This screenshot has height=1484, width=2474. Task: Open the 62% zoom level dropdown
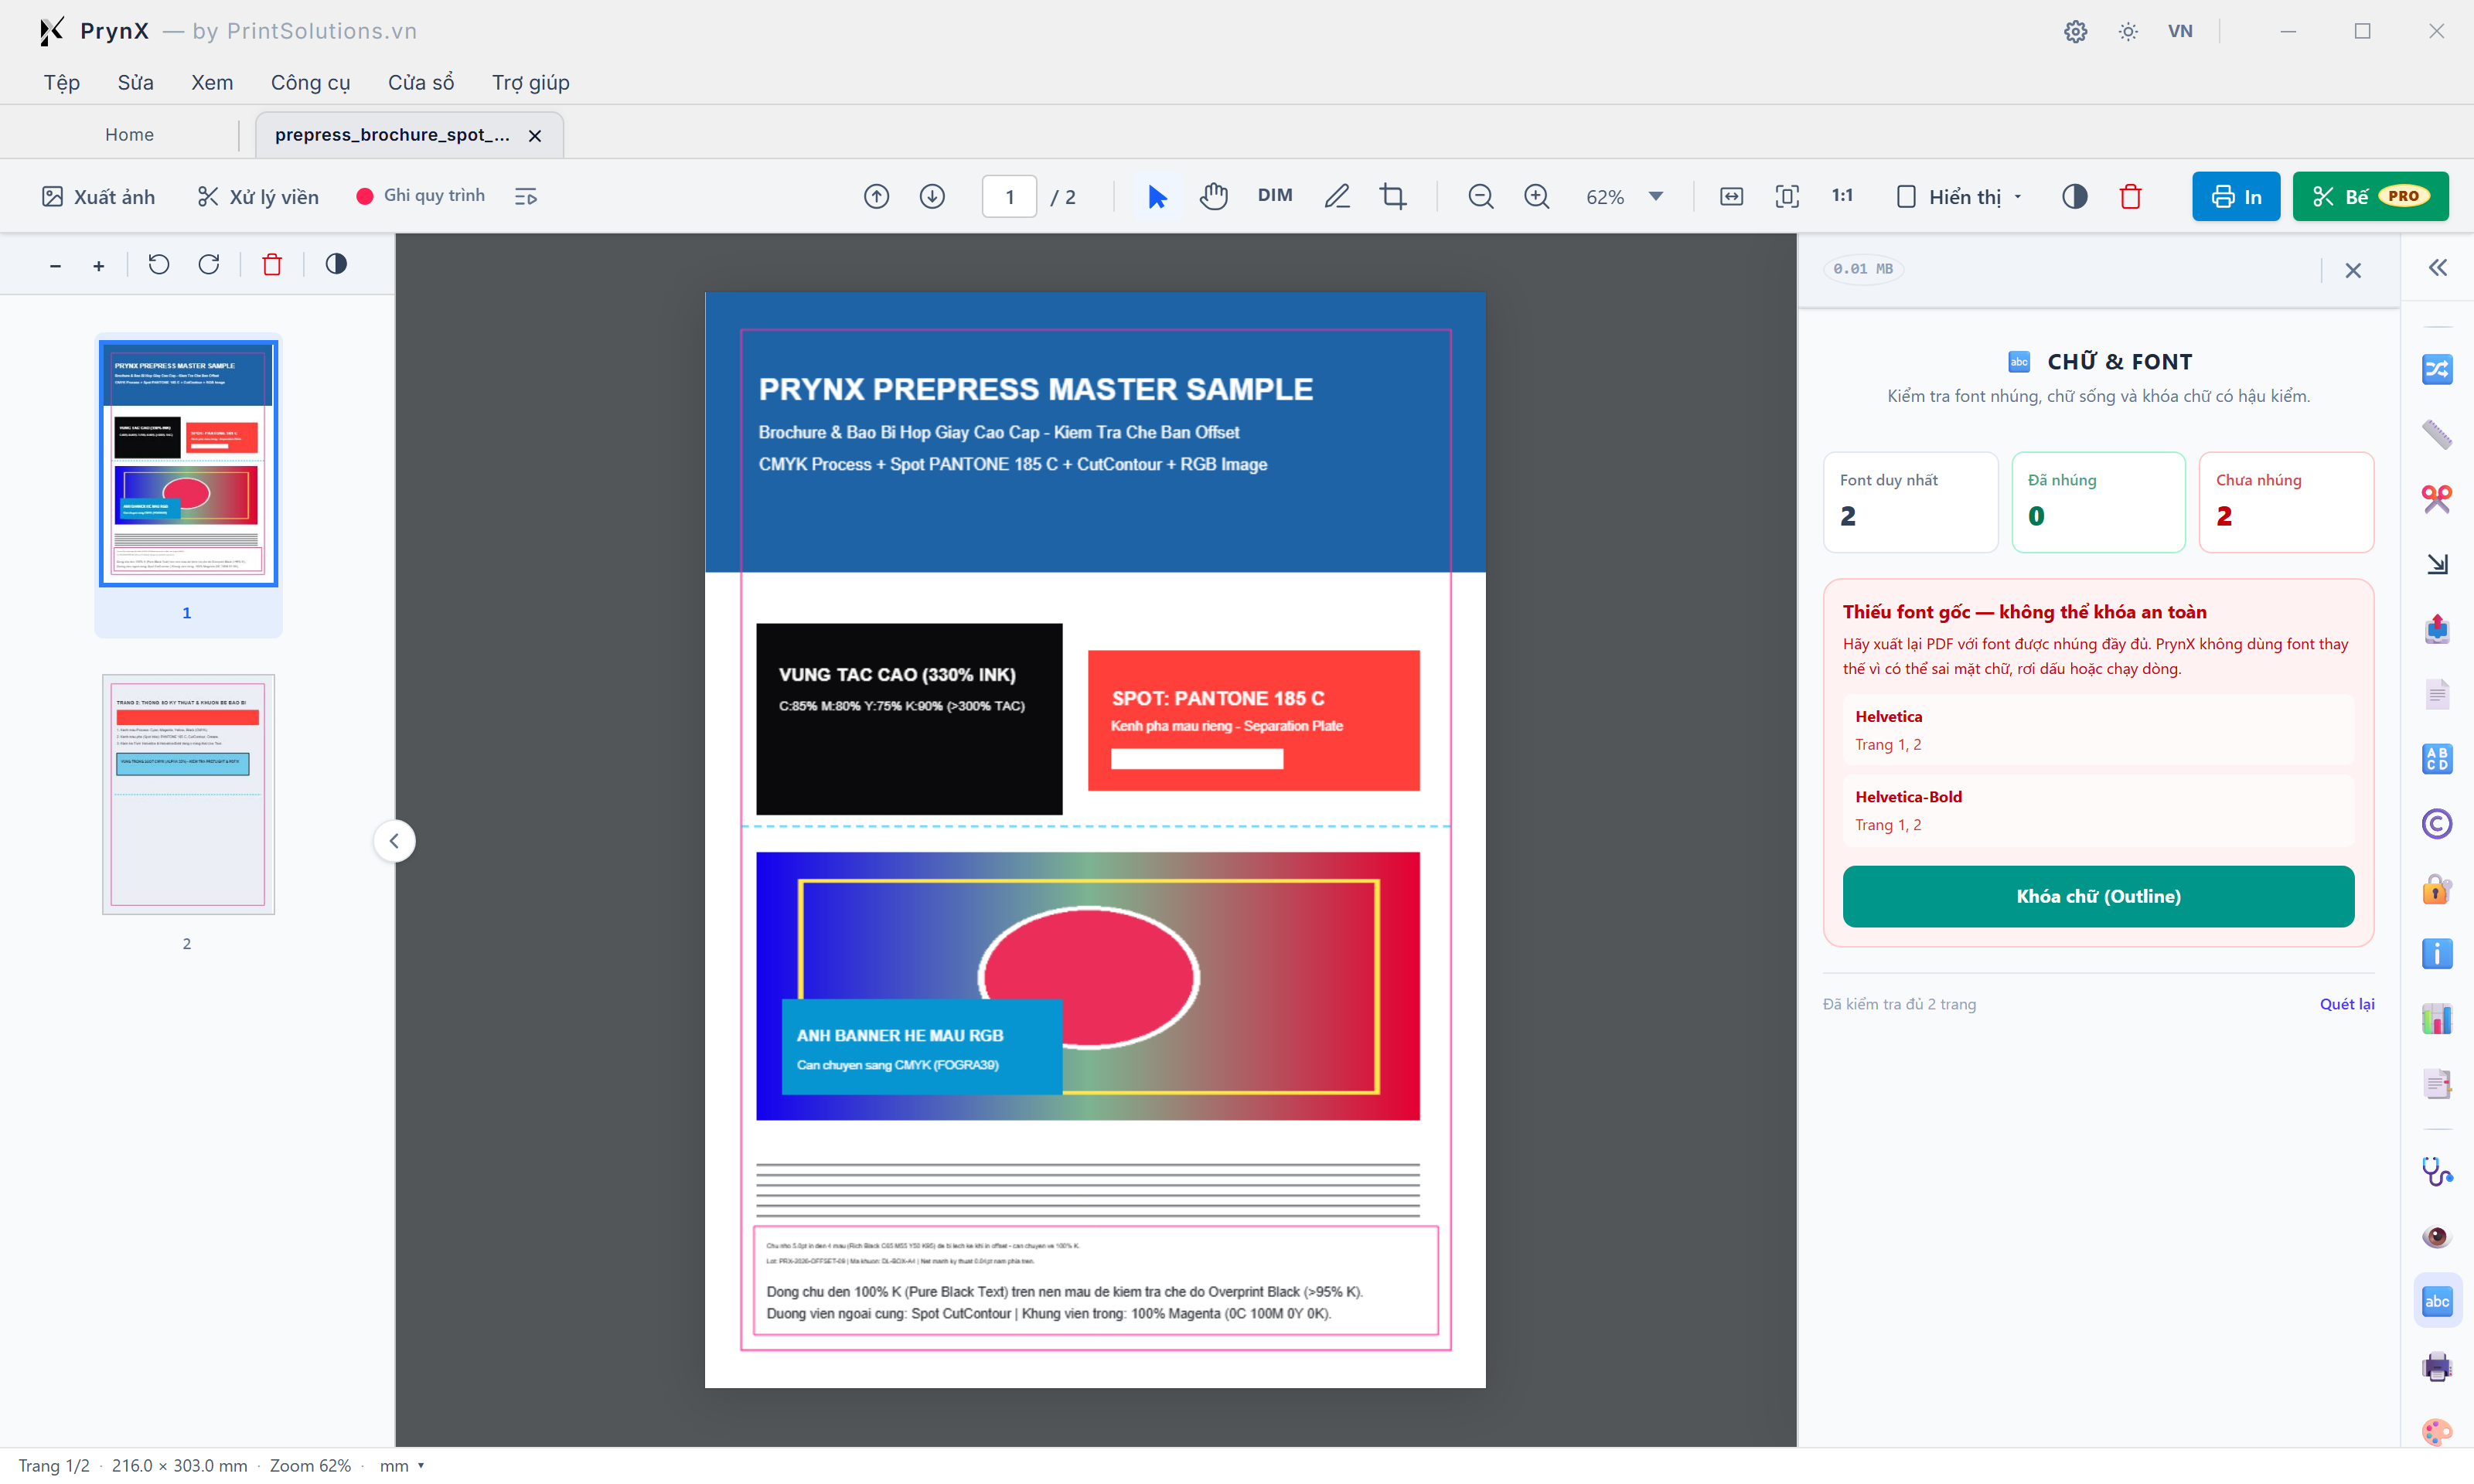[x=1625, y=197]
